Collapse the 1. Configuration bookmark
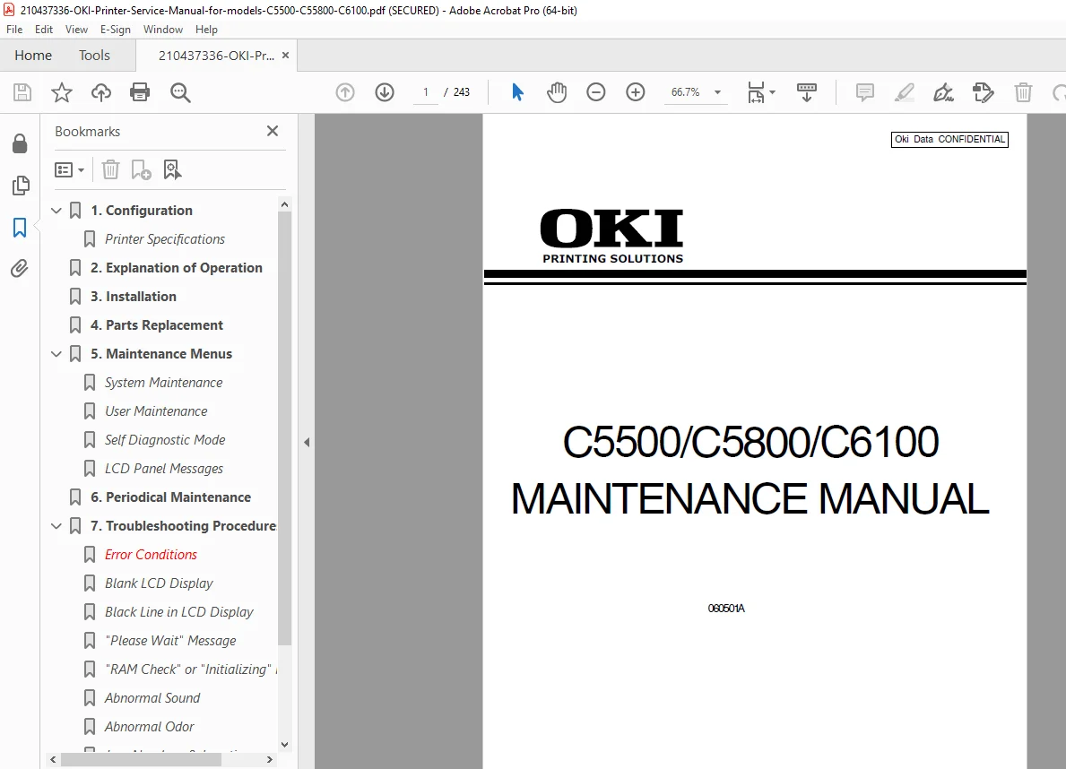The height and width of the screenshot is (769, 1066). 56,211
